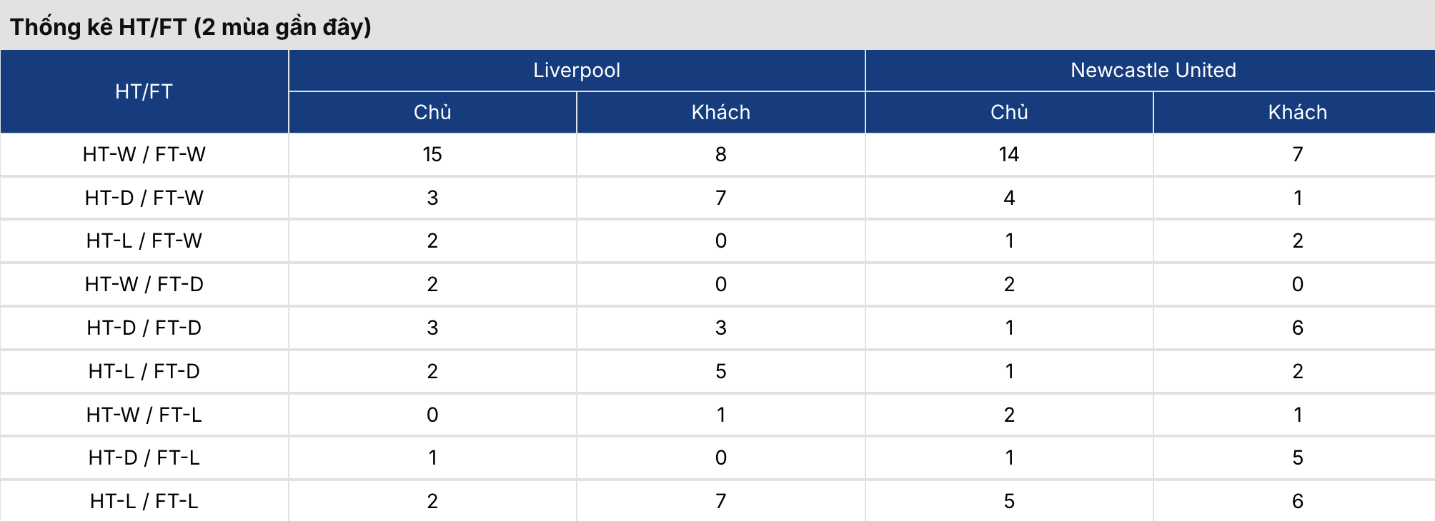Select the HT-D / FT-W row label
This screenshot has height=521, width=1435.
[144, 198]
